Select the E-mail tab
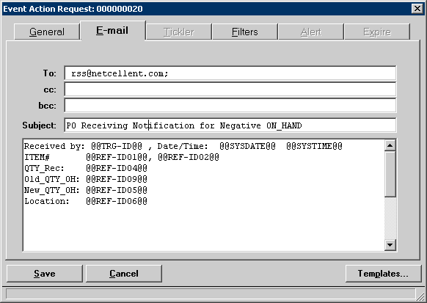Screen dimensions: 427x303 coord(112,31)
